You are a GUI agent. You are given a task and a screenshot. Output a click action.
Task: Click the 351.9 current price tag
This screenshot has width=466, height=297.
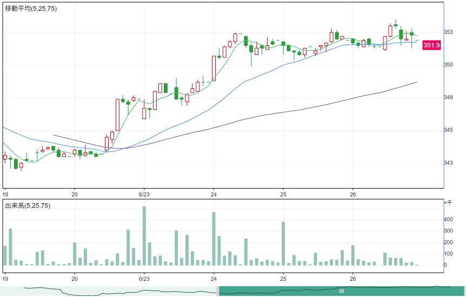coord(431,45)
